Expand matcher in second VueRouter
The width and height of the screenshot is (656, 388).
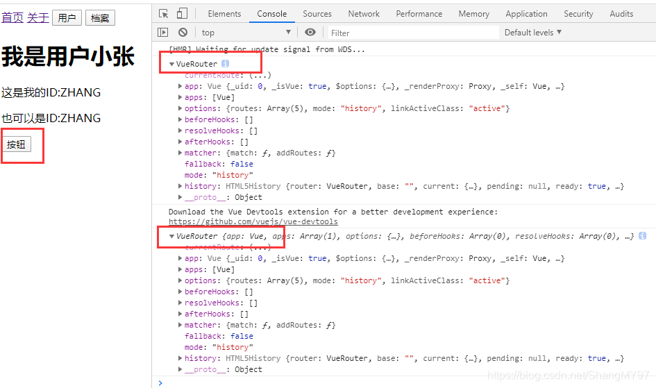(180, 325)
